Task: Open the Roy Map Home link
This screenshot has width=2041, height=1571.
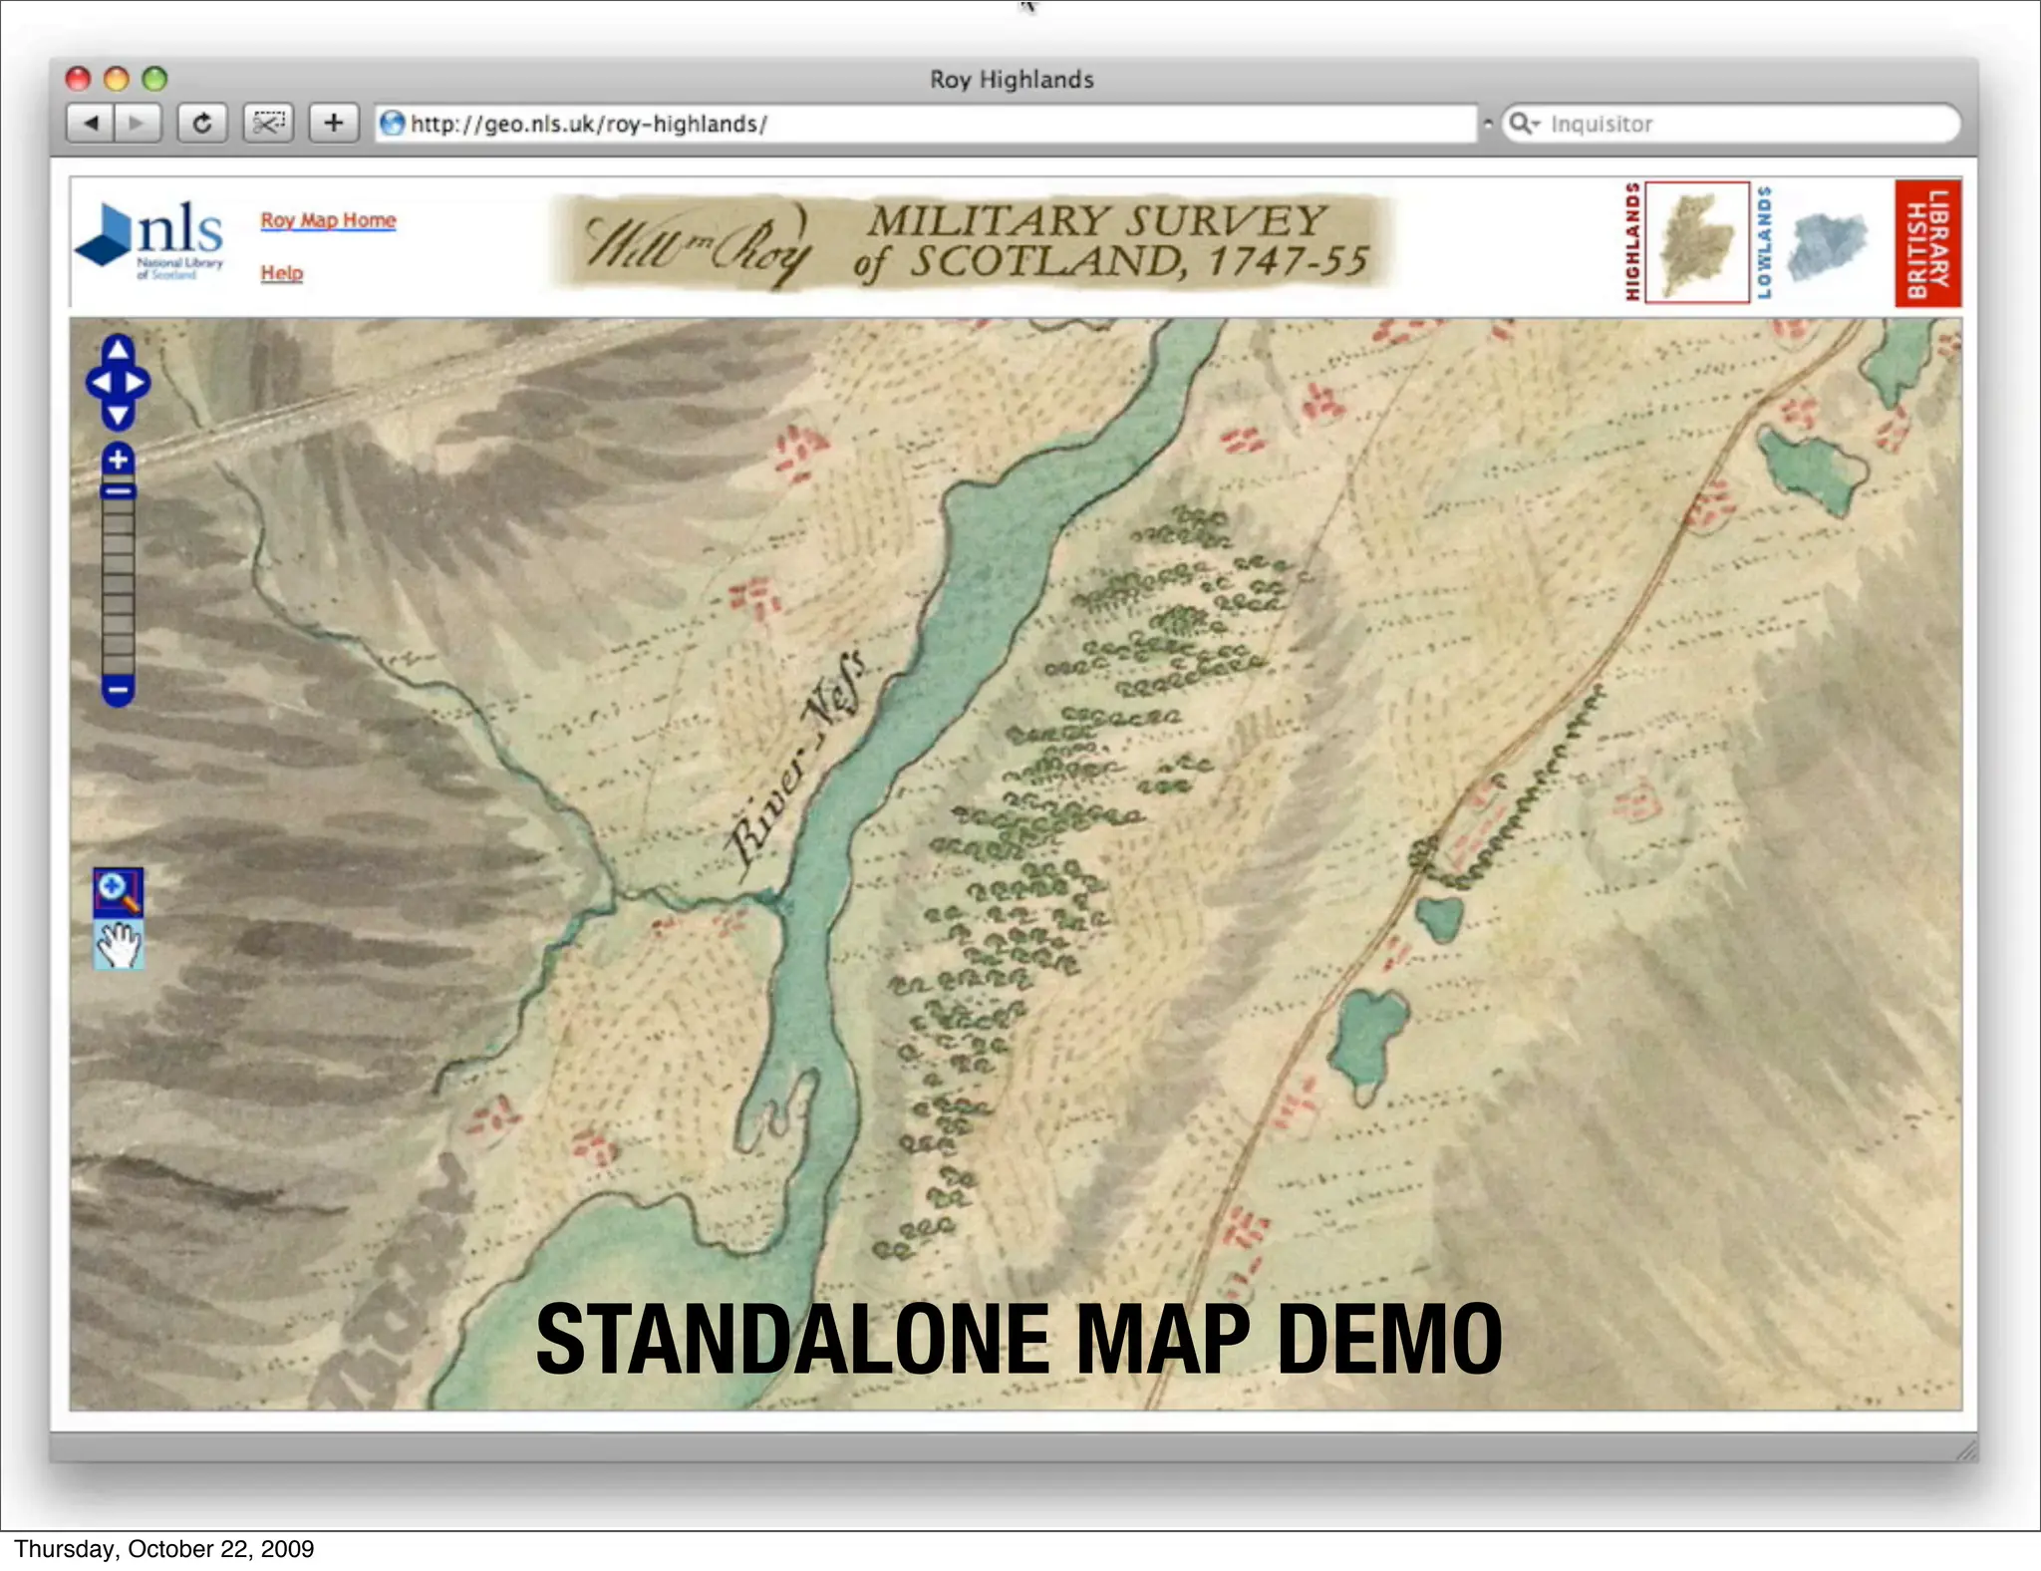Action: [x=328, y=220]
